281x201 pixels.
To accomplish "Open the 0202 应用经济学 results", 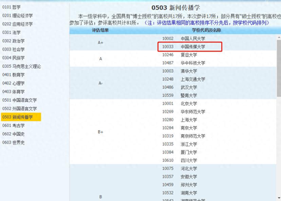I will coord(17,24).
